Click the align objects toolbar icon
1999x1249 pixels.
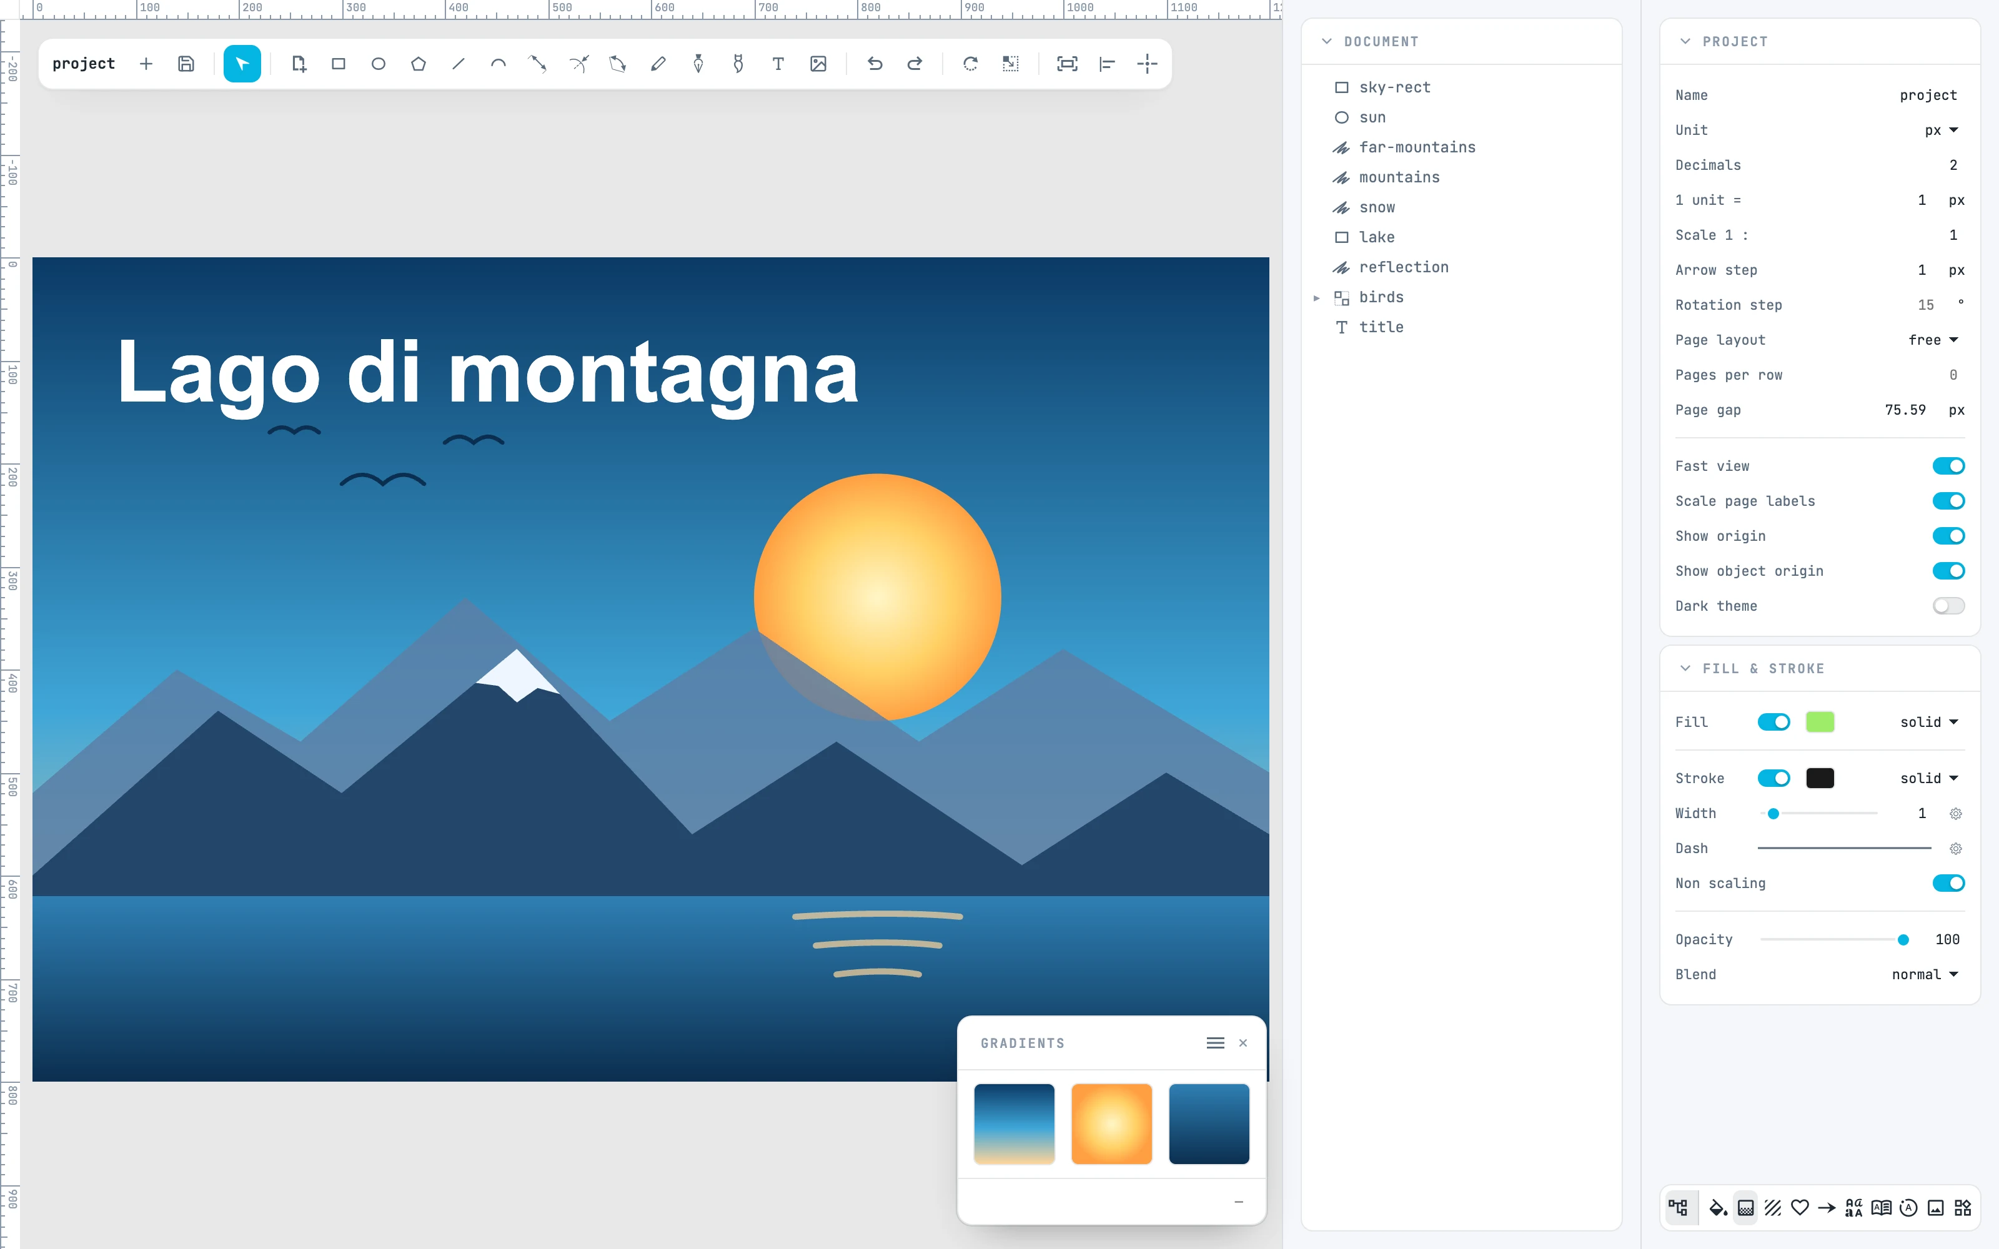point(1107,64)
